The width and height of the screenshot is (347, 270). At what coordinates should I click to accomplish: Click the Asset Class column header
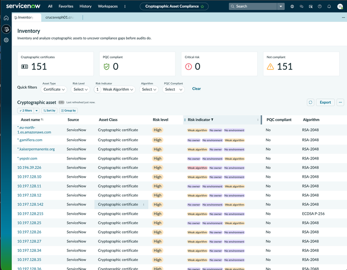point(108,120)
